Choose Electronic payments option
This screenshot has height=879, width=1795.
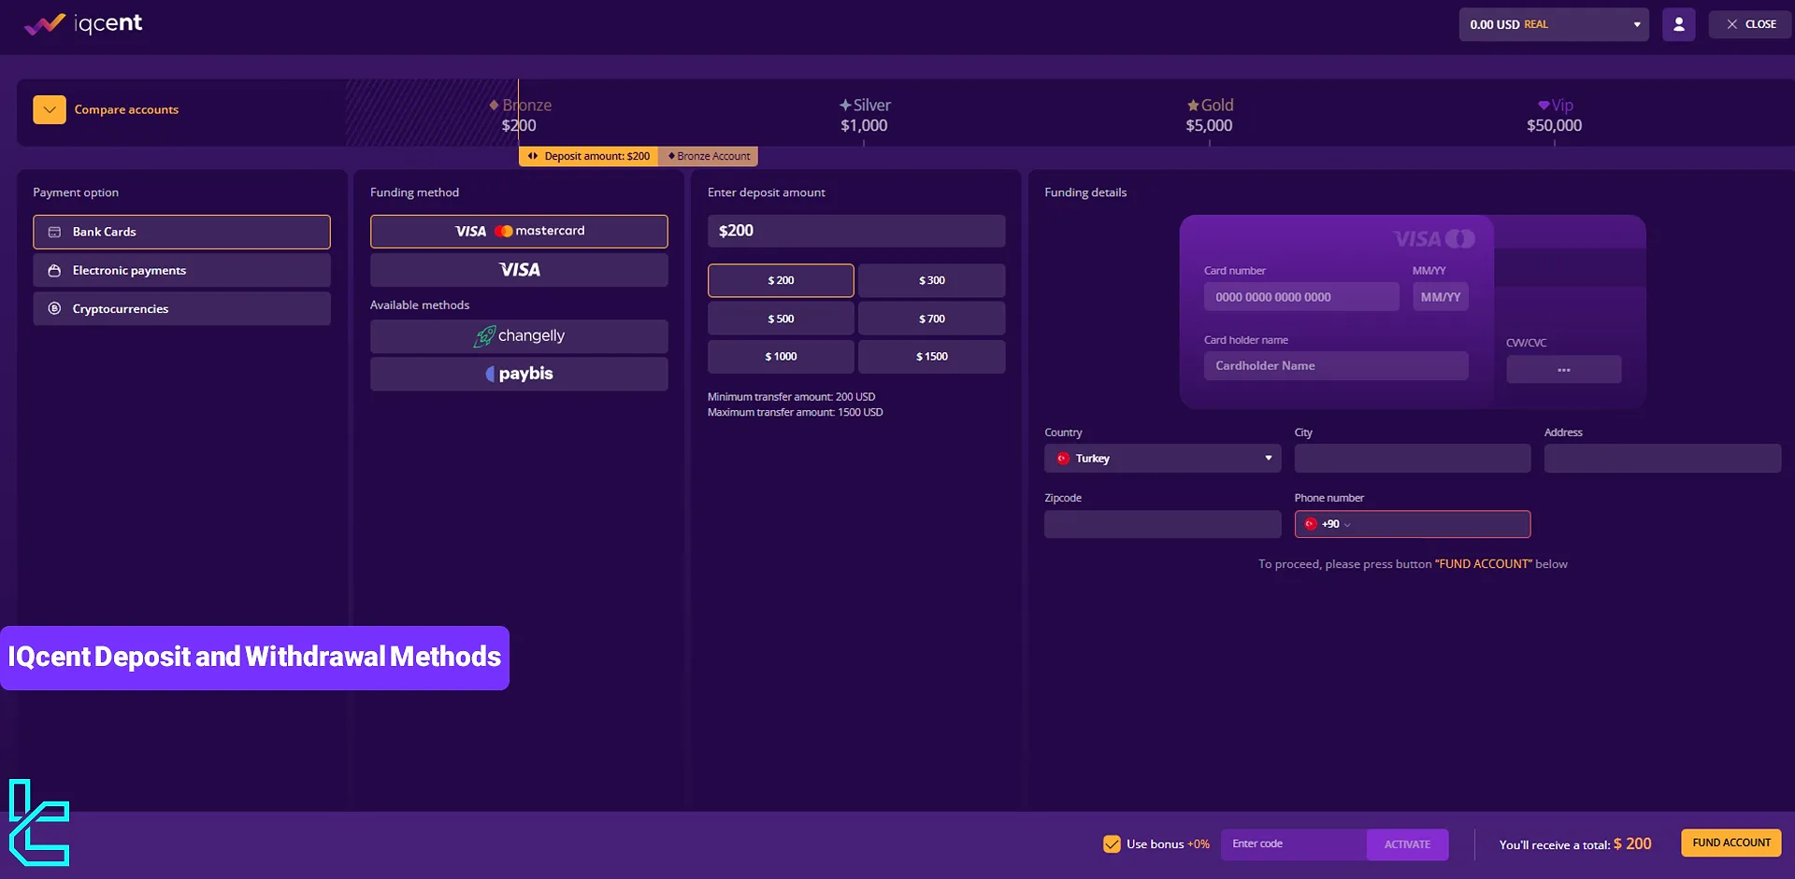[x=181, y=270]
